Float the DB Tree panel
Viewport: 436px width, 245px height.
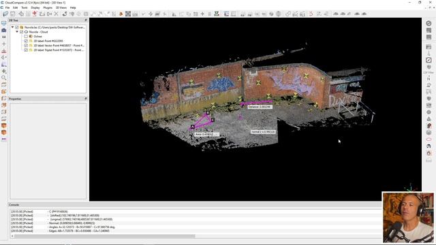[86, 20]
